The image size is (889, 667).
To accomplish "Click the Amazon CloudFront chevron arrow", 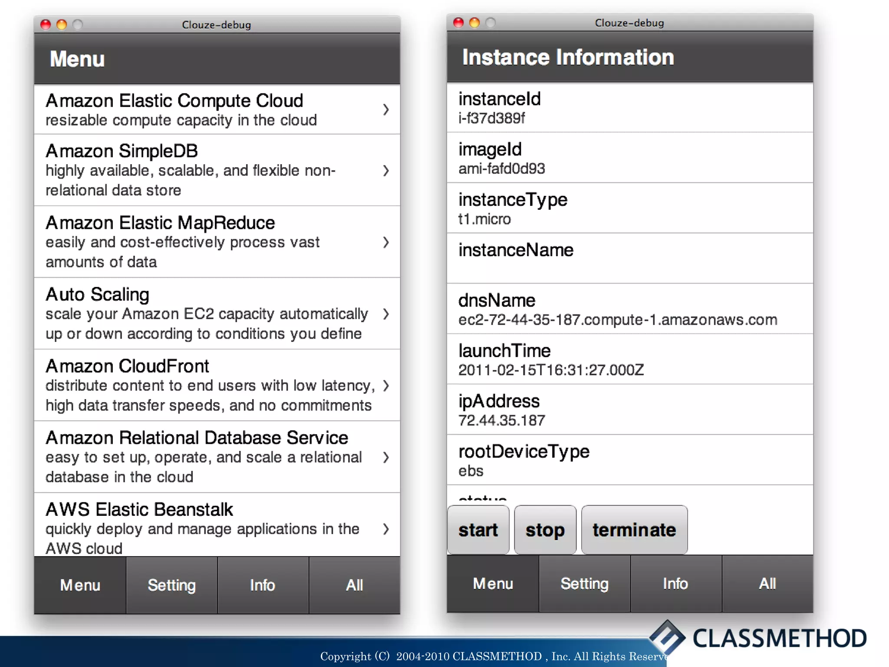I will 385,386.
